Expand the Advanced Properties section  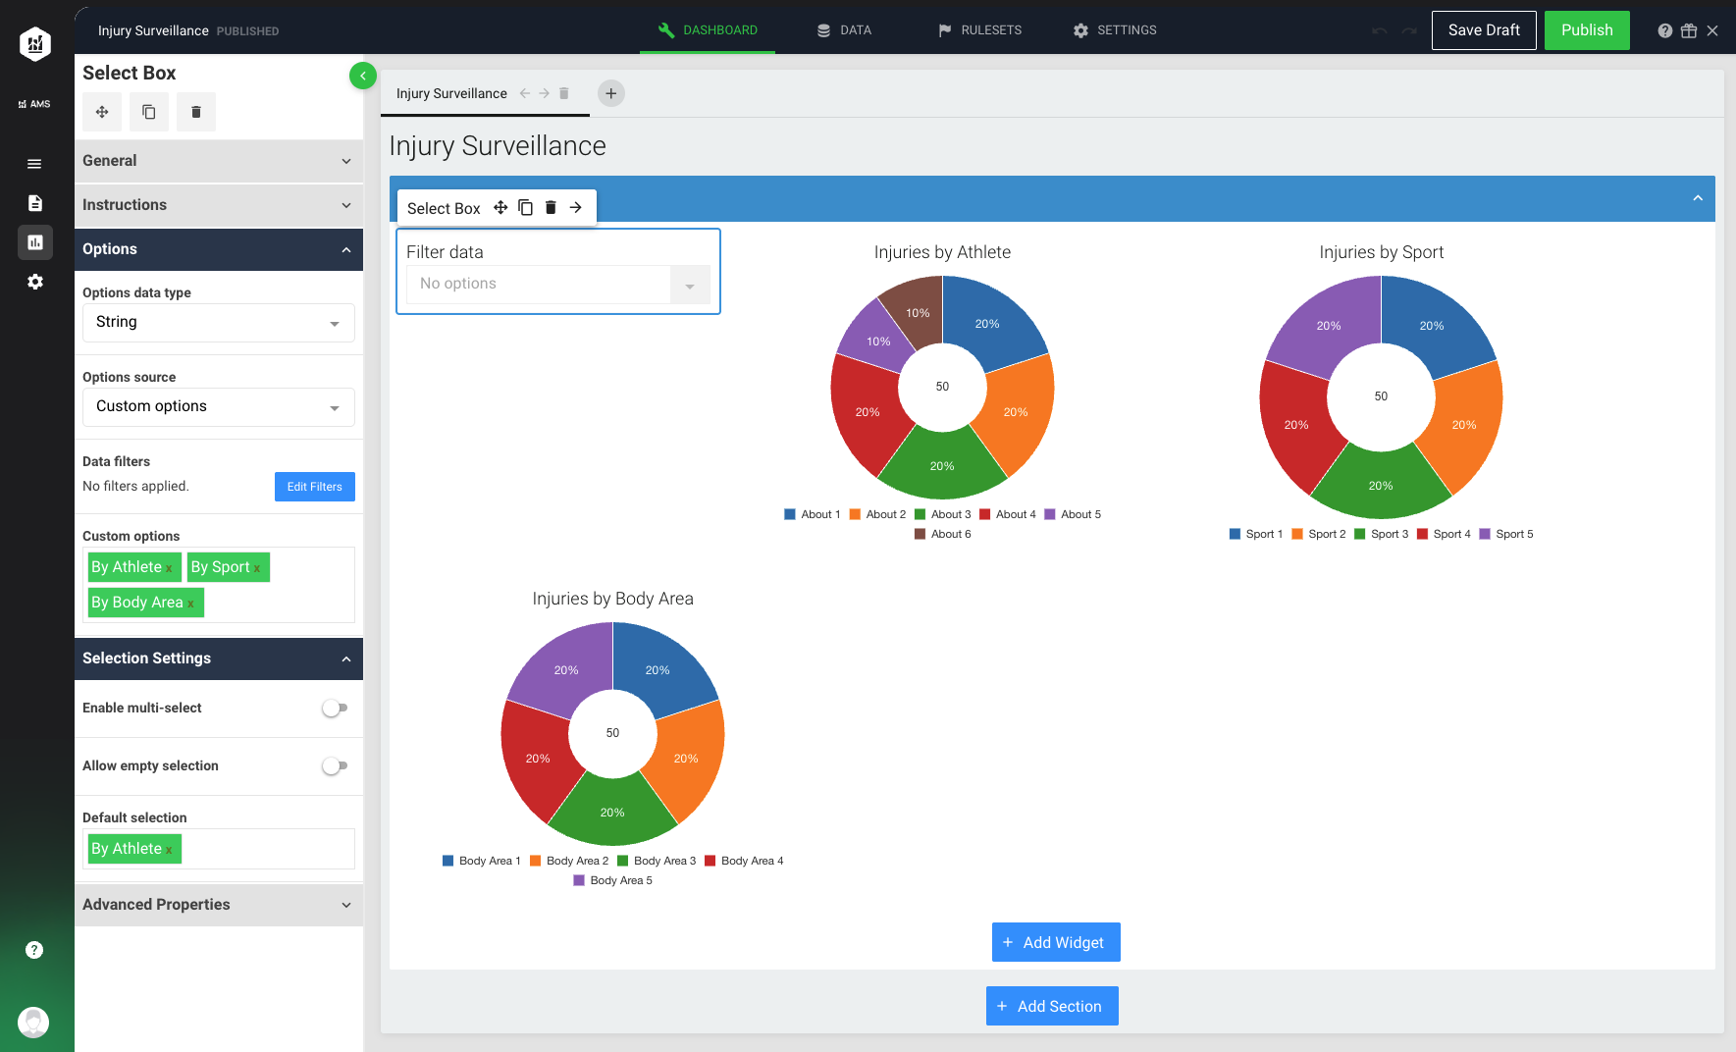219,905
